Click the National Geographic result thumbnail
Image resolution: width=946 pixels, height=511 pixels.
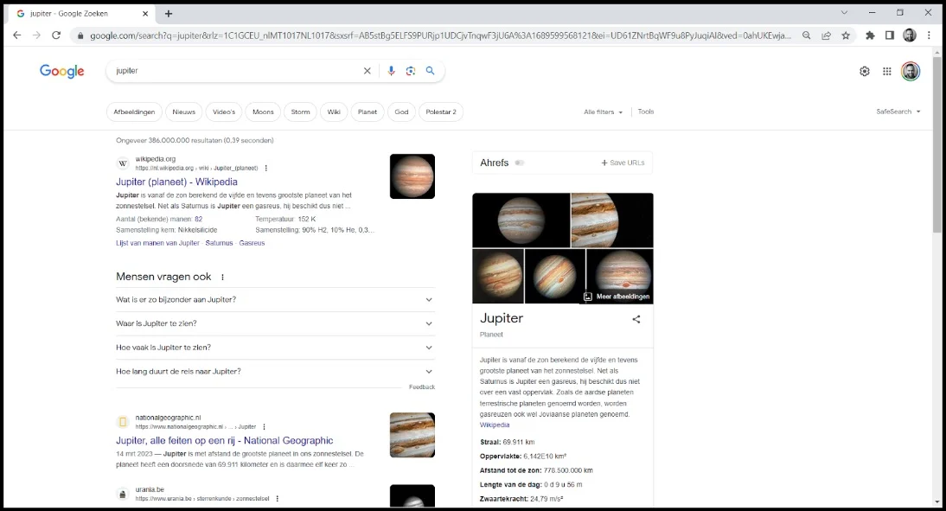[x=412, y=435]
